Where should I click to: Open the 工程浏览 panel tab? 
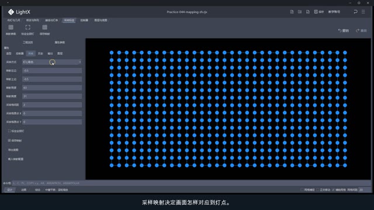pos(28,43)
